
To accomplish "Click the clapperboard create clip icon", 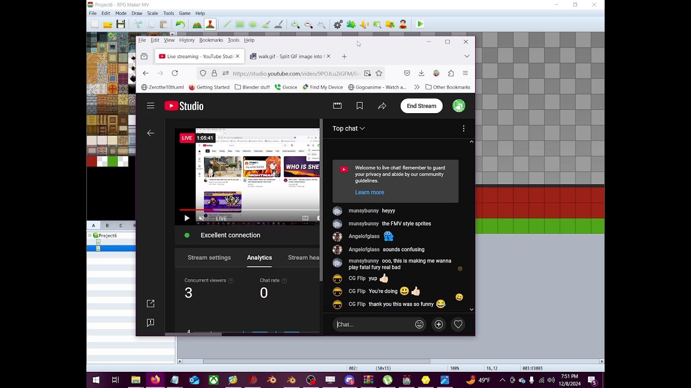I will [337, 106].
